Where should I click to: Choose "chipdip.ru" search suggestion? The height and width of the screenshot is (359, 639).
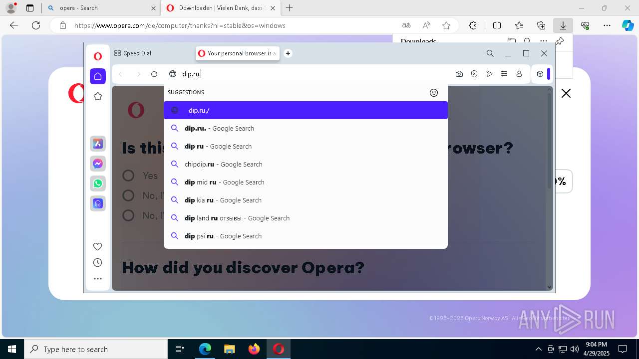tap(306, 164)
